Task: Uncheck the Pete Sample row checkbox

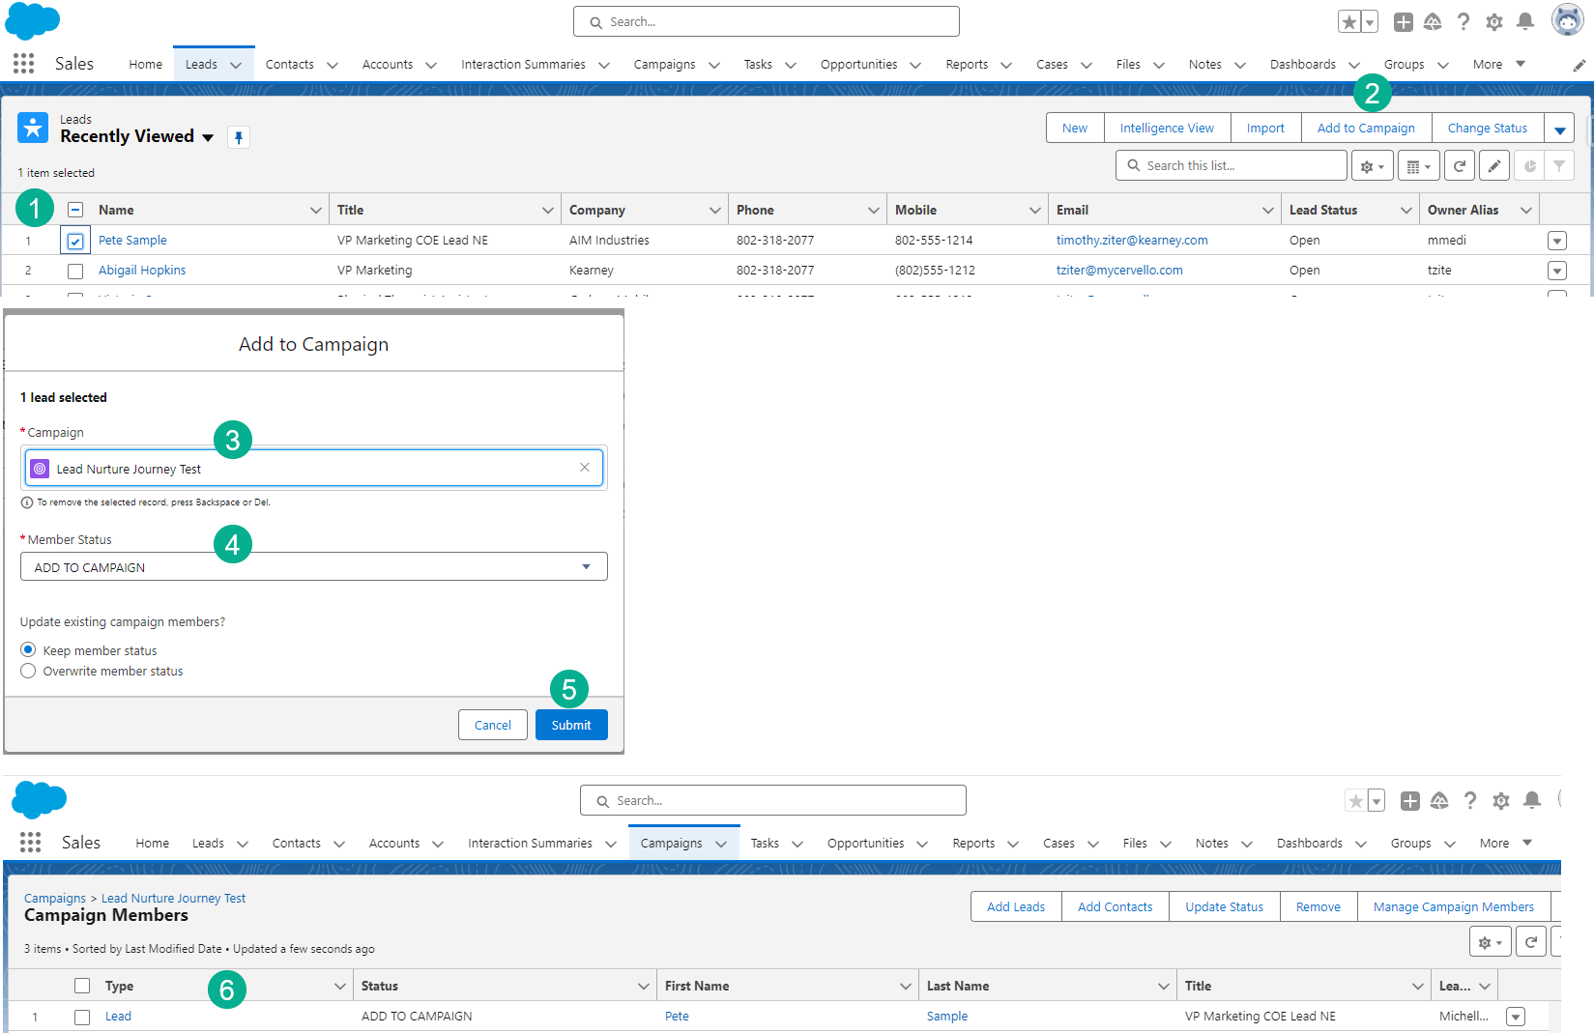Action: (x=75, y=240)
